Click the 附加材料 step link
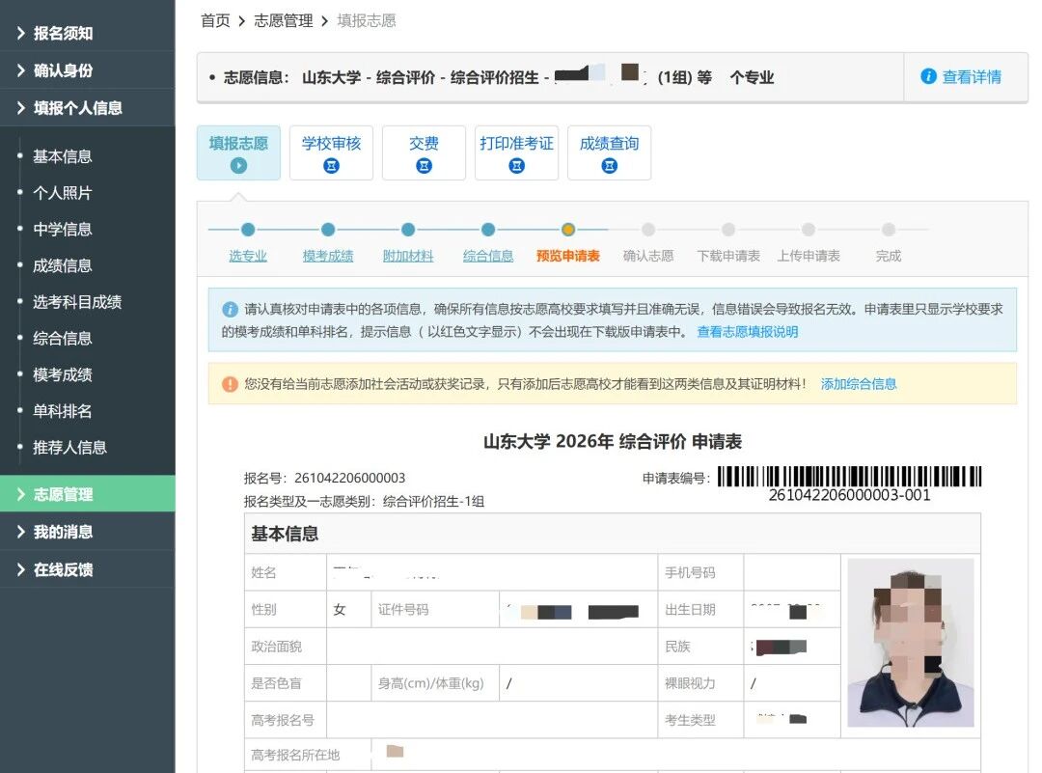 click(x=408, y=256)
